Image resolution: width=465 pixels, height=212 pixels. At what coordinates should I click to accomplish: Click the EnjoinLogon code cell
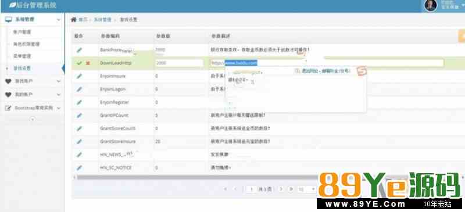point(112,89)
